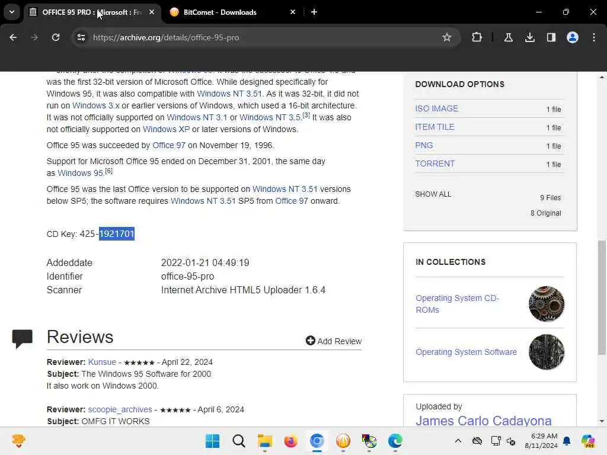Download the ISO IMAGE option
The height and width of the screenshot is (455, 607).
click(x=436, y=109)
